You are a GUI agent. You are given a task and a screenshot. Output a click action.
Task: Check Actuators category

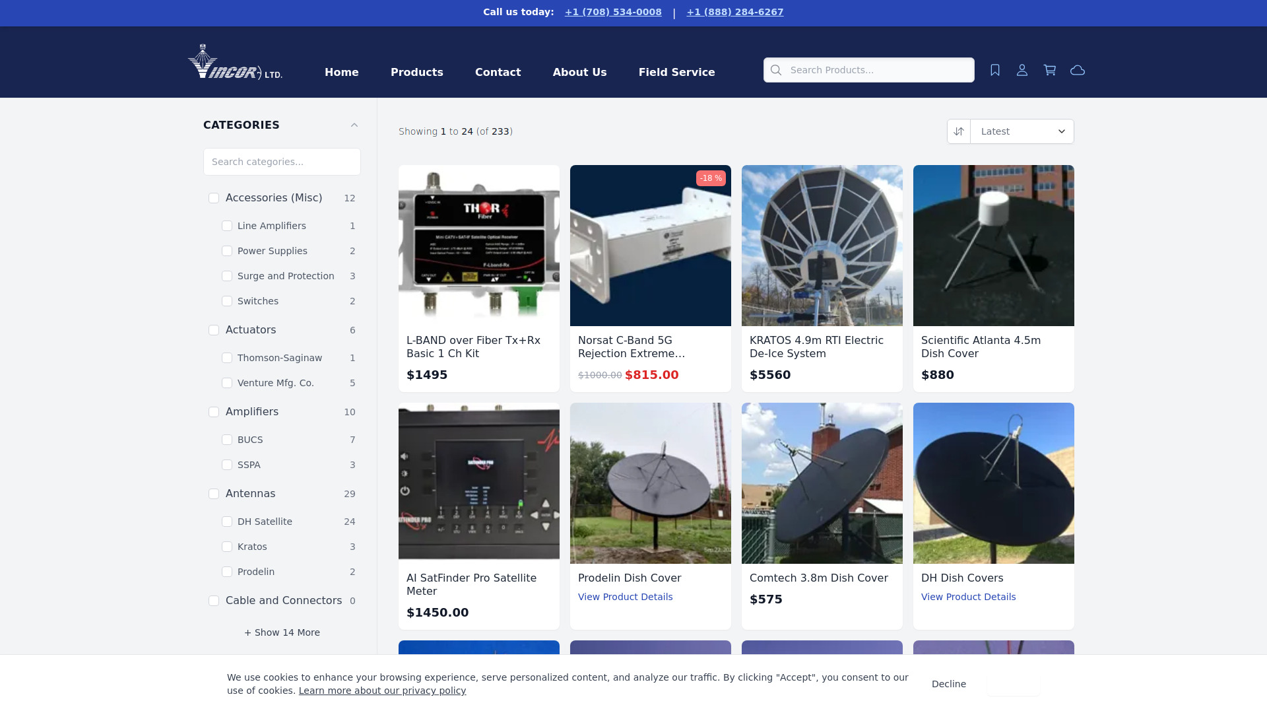tap(214, 330)
